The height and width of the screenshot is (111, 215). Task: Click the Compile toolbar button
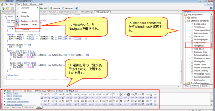(x=55, y=8)
